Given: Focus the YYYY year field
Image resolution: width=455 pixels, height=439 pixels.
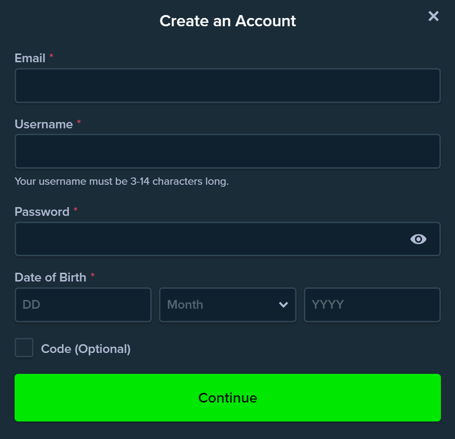Looking at the screenshot, I should pyautogui.click(x=372, y=305).
